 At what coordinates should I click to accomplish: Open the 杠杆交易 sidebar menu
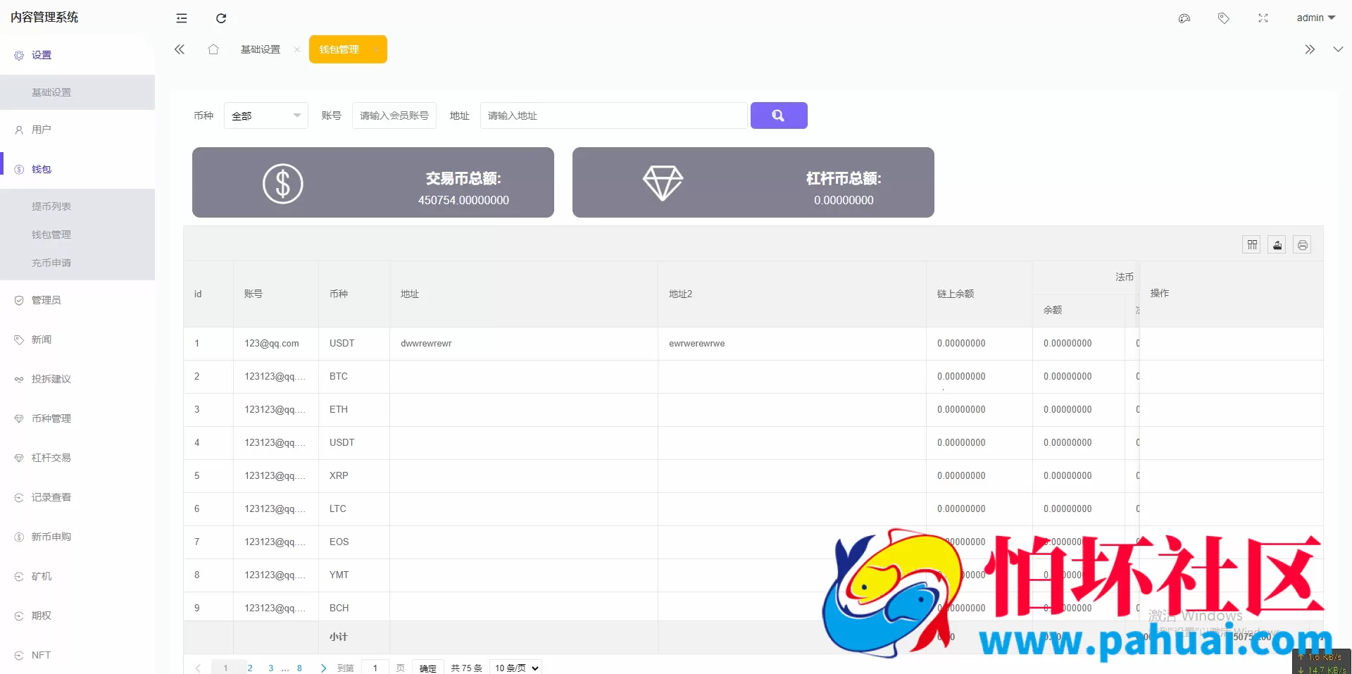[77, 458]
